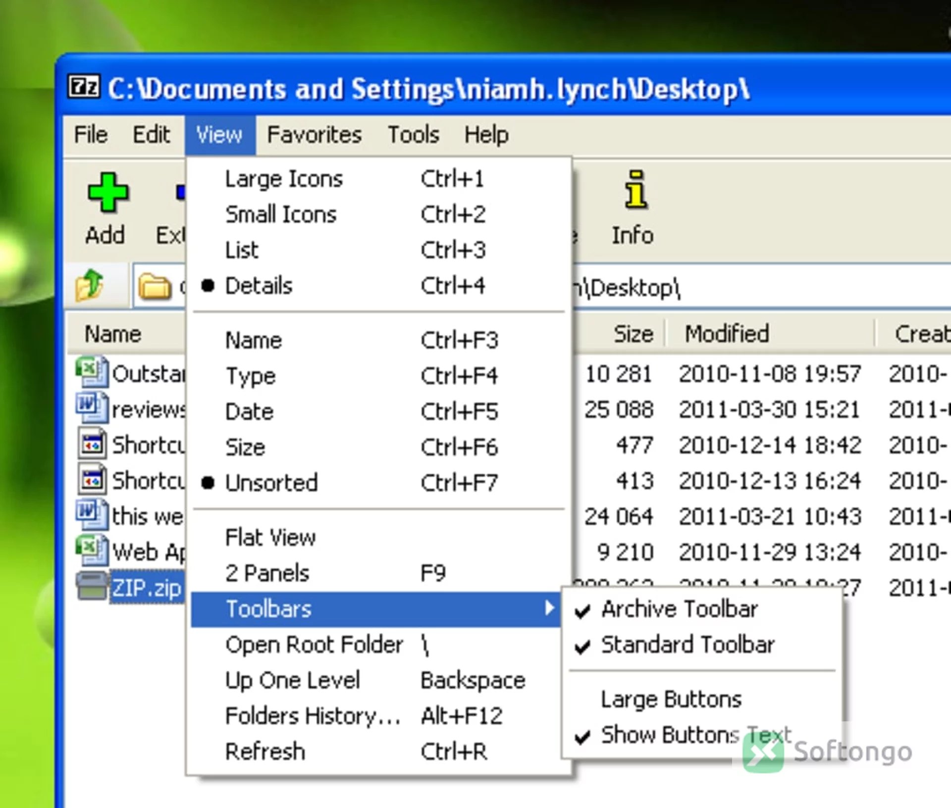Select Unsorted sort option
The width and height of the screenshot is (951, 808).
(379, 483)
